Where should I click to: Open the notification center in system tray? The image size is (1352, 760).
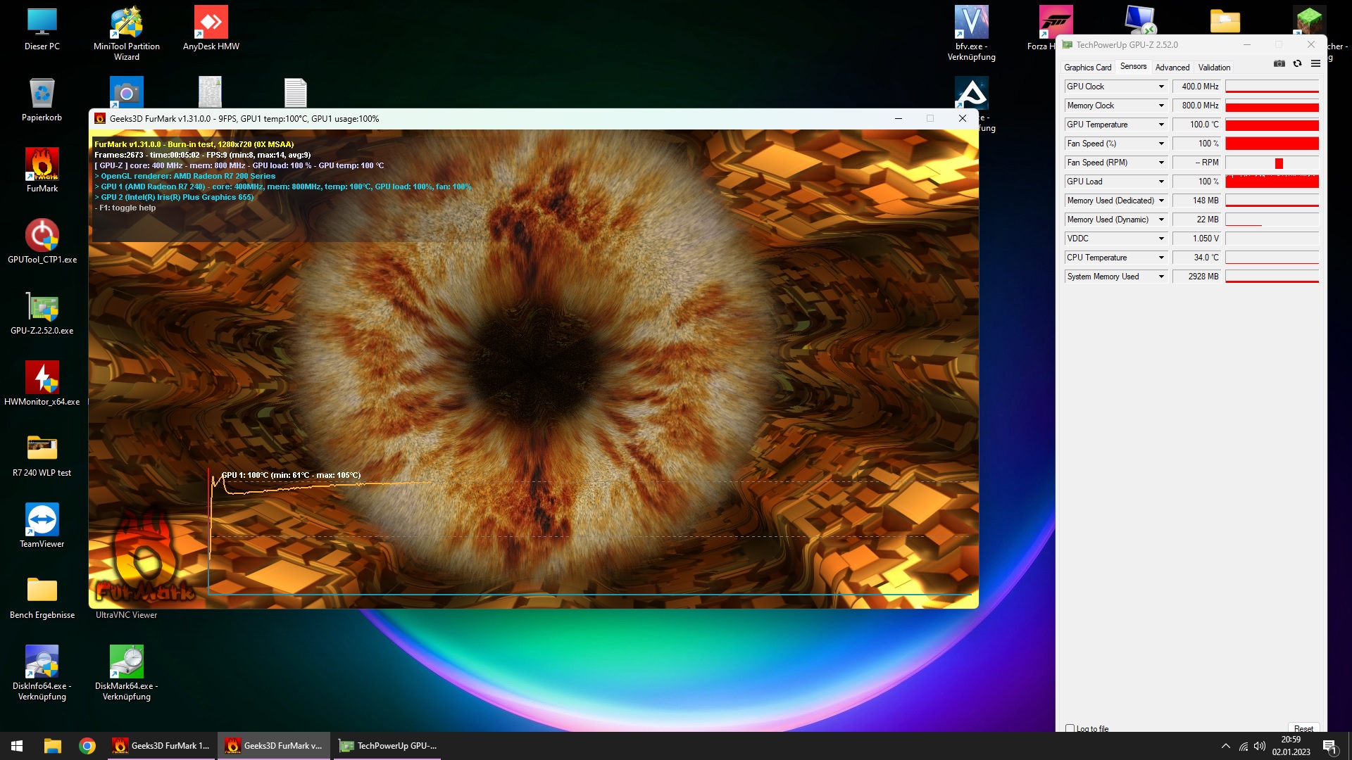click(1329, 747)
